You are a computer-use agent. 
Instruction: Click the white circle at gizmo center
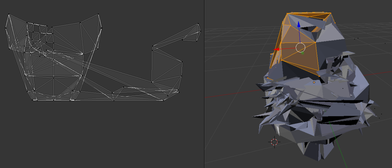pos(301,48)
